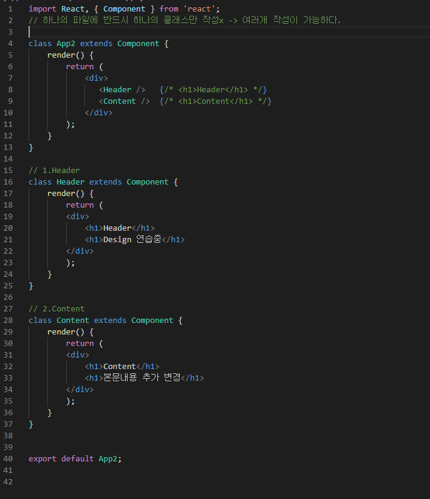Image resolution: width=430 pixels, height=499 pixels.
Task: Click the 'return (' keyword on line 18
Action: coord(84,205)
